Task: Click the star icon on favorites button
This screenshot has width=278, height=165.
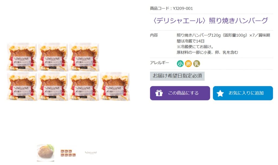Action: tap(220, 93)
